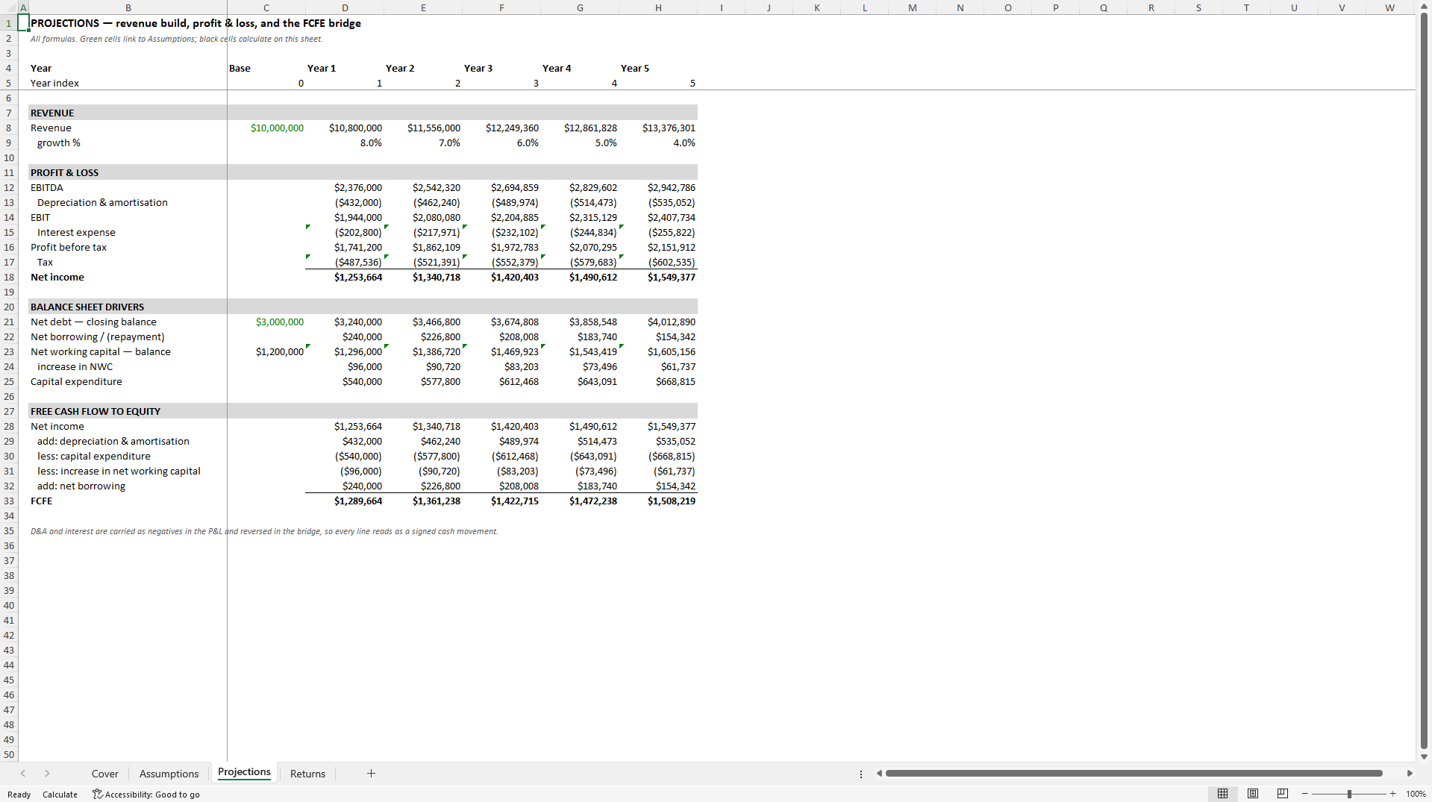Select base working capital $1,200,000

coord(266,351)
